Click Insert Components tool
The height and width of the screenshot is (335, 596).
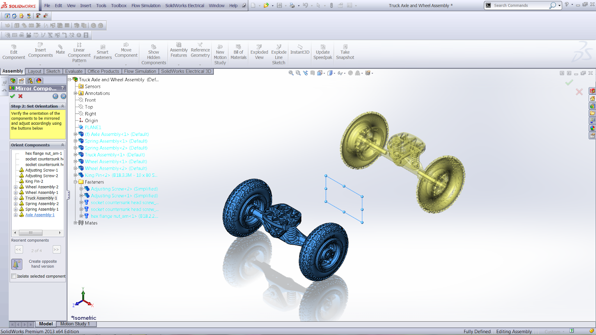coord(41,50)
